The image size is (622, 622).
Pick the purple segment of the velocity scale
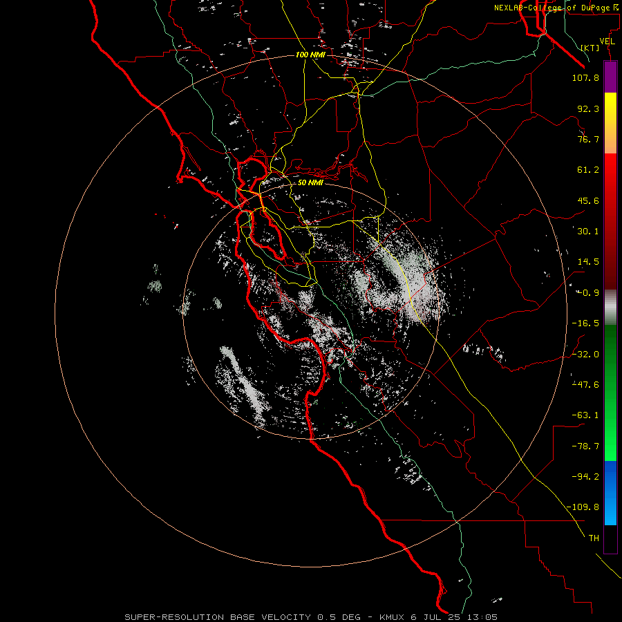pos(610,77)
